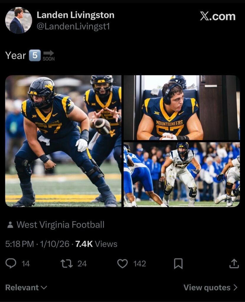Open the large left photo of player 57
This screenshot has height=302, width=245.
pyautogui.click(x=63, y=141)
